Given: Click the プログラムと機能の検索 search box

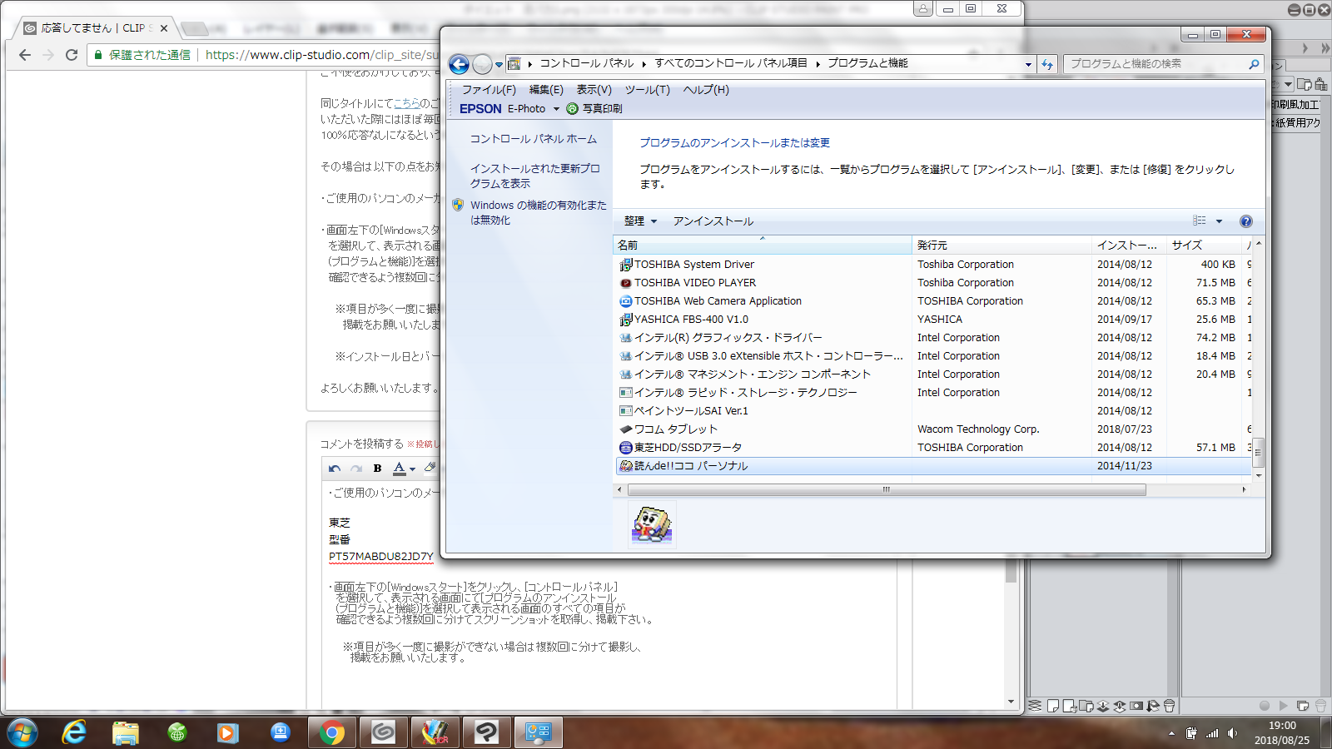Looking at the screenshot, I should [x=1157, y=64].
